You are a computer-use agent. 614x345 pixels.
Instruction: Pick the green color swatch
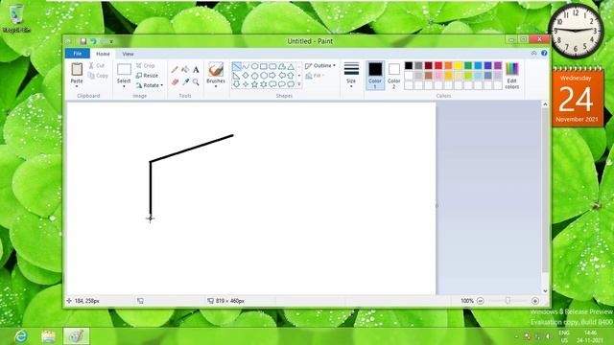point(468,65)
